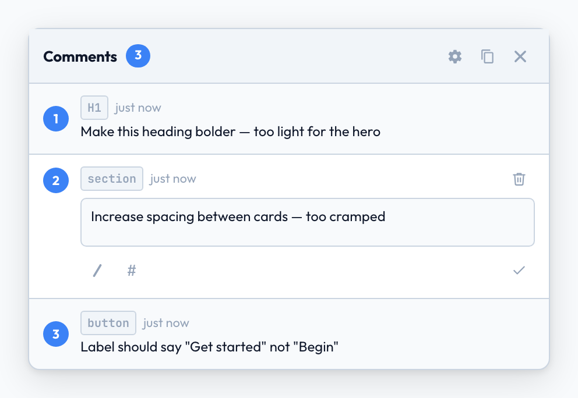The image size is (578, 398).
Task: Click inside comment 2's text editing field
Action: click(x=307, y=222)
